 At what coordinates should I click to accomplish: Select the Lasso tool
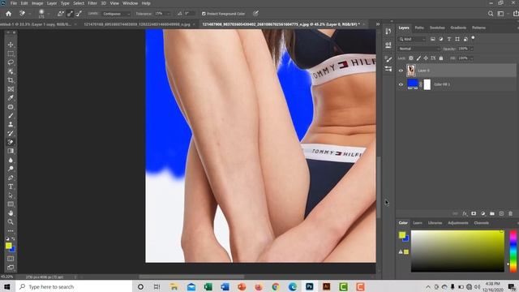coord(11,62)
